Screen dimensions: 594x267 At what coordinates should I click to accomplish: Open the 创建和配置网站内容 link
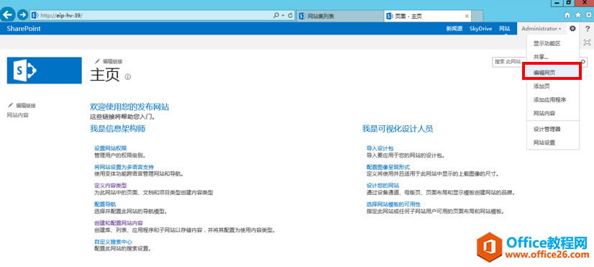(119, 222)
